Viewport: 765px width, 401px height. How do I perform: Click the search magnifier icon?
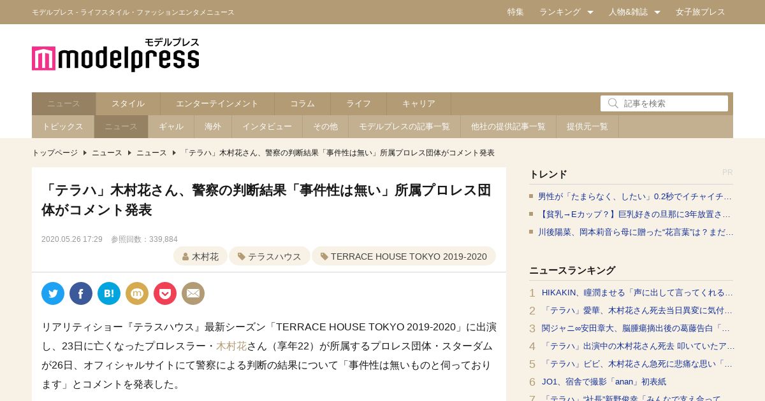coord(613,103)
